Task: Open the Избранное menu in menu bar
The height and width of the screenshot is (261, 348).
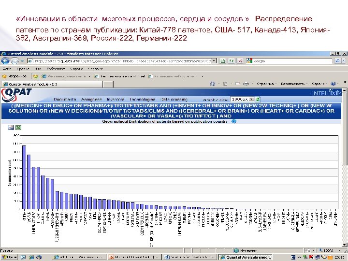Action: 56,69
